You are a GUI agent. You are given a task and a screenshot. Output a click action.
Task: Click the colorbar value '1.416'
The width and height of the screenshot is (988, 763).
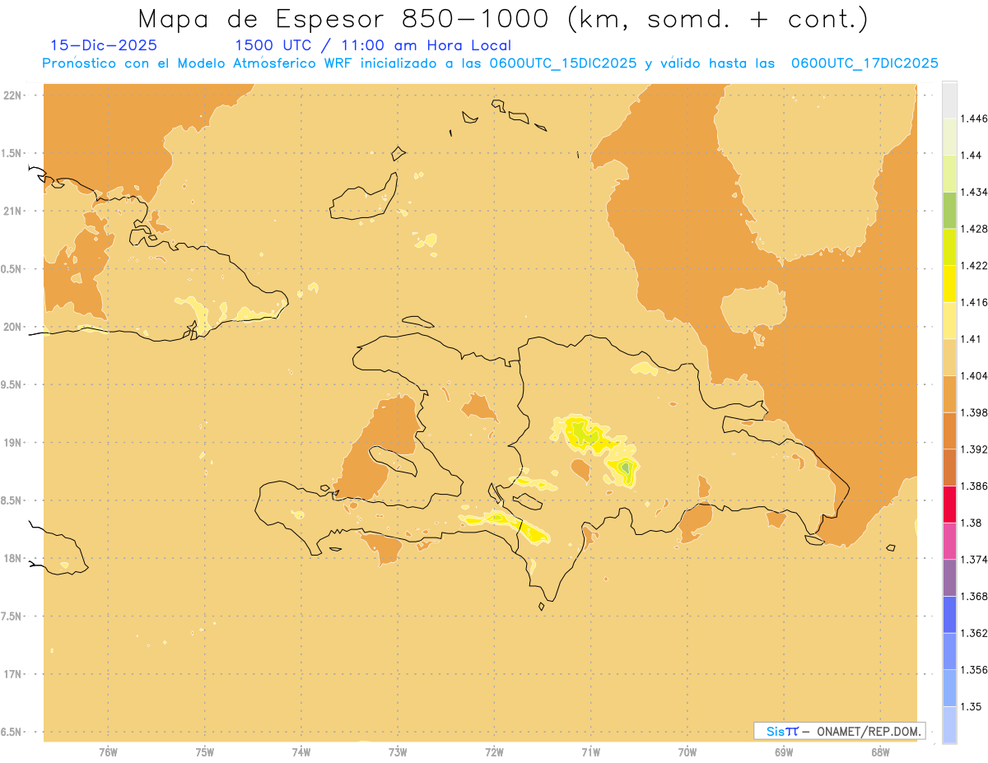(x=976, y=302)
